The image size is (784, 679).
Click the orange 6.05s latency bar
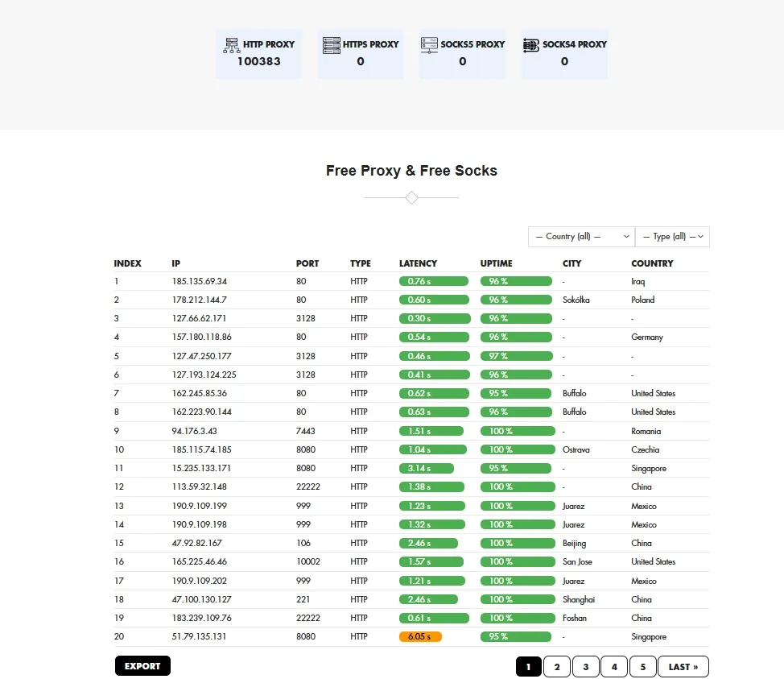click(x=420, y=636)
